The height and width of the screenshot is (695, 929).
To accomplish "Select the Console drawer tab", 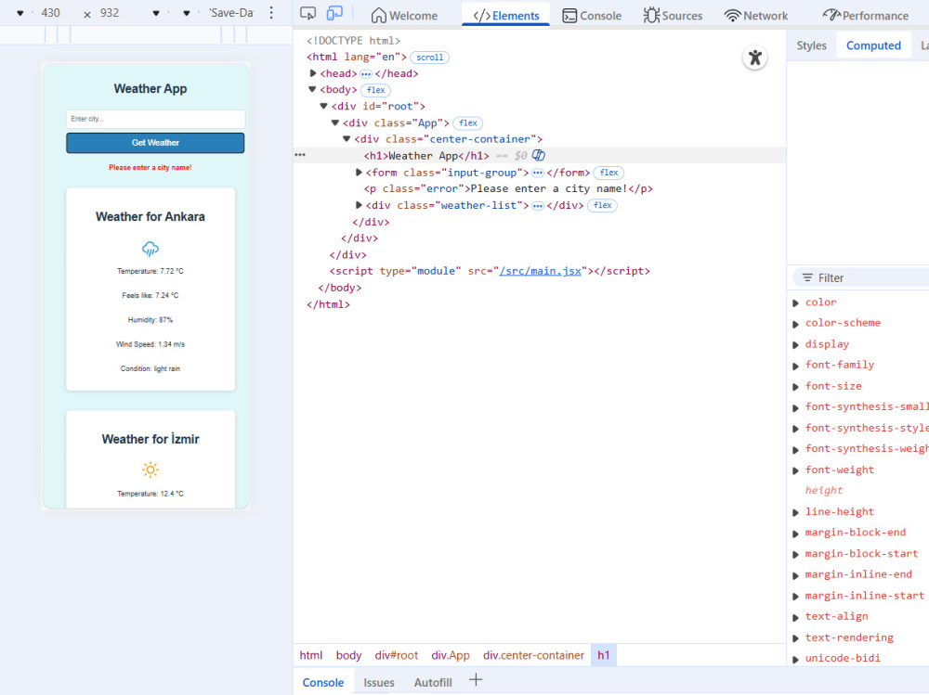I will click(x=323, y=682).
